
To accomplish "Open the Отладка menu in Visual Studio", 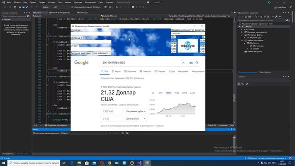I will (x=52, y=2).
